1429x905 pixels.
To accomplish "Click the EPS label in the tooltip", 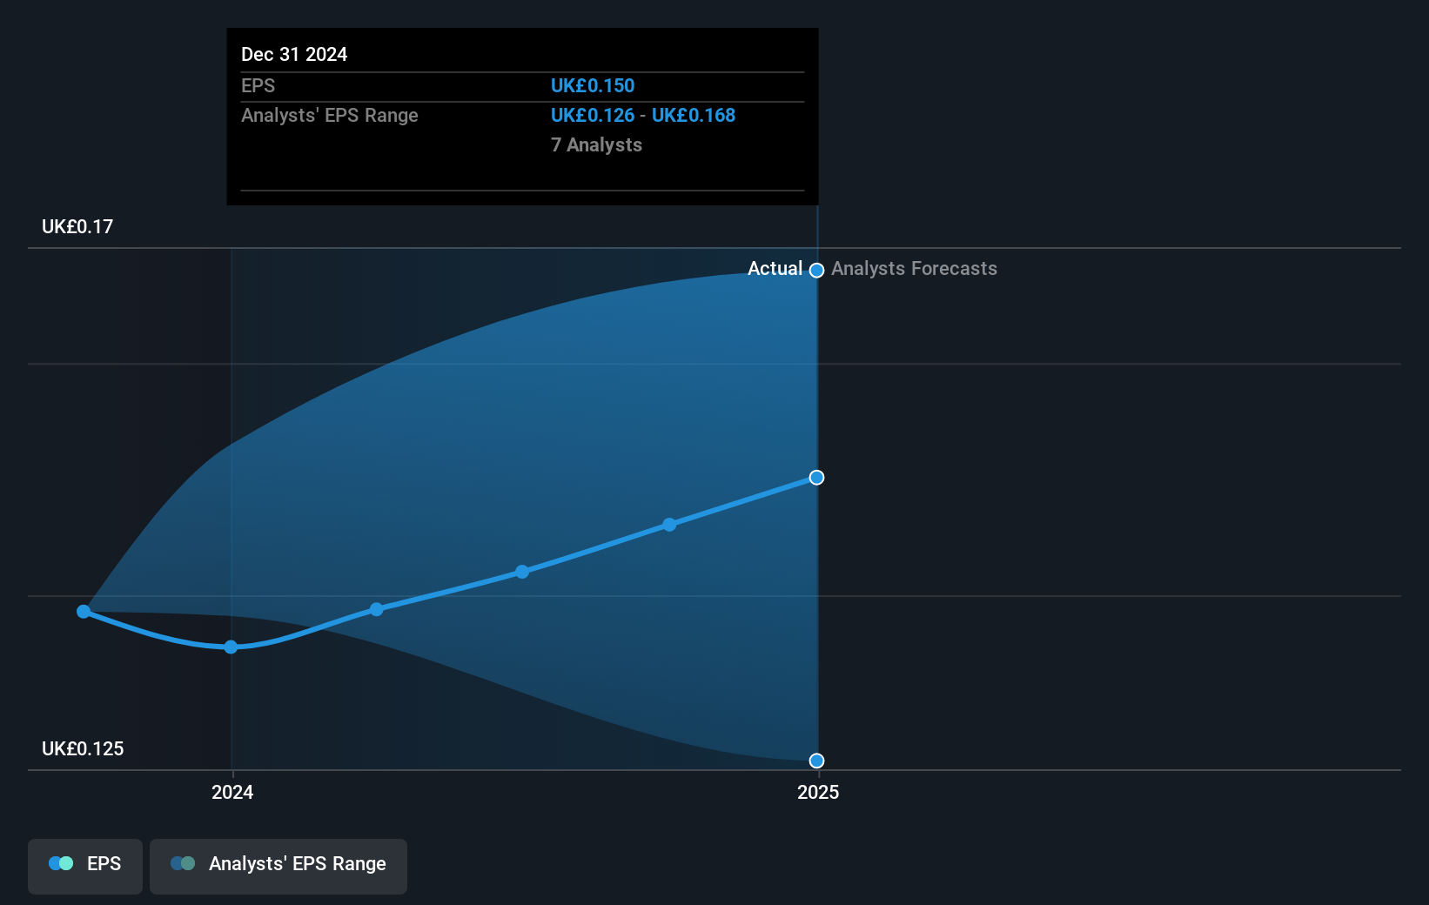I will click(x=258, y=85).
